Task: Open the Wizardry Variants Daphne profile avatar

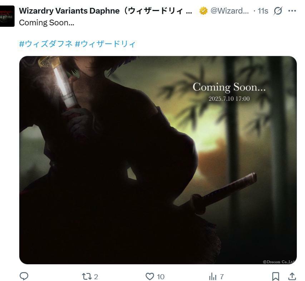Action: [x=7, y=16]
